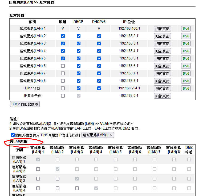The height and width of the screenshot is (196, 207).
Task: Open 細節頁面 for DMZ 埠號
Action: point(162,89)
